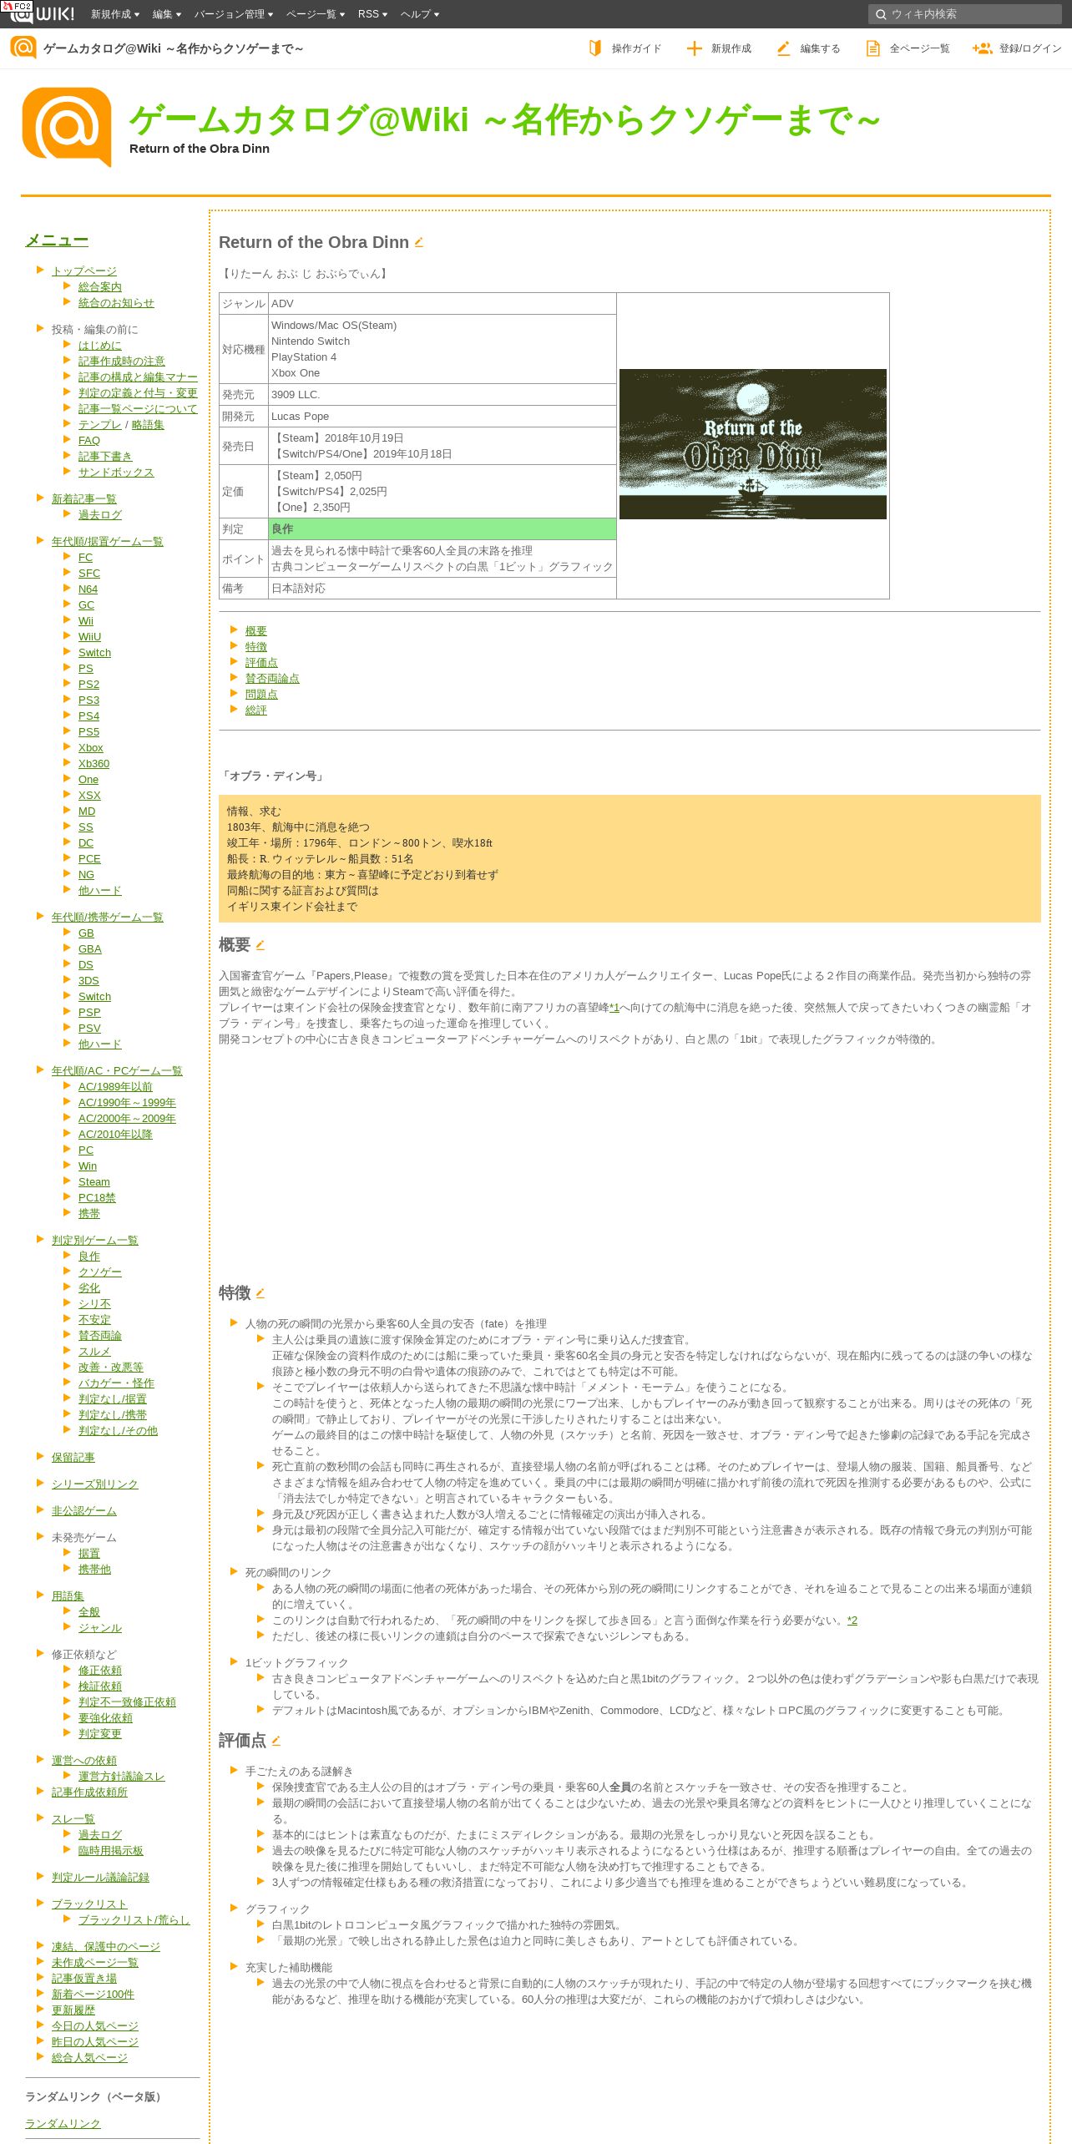This screenshot has height=2144, width=1072.
Task: Select the GBA handheld link in sidebar
Action: [x=90, y=949]
